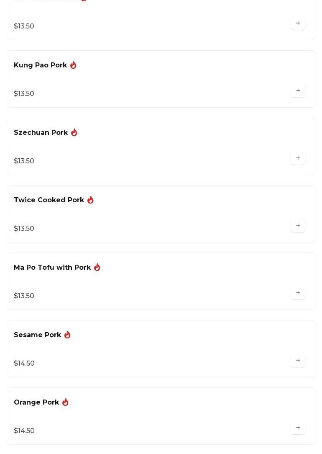Open Ma Po Tofu with Pork title
322x454 pixels.
52,268
